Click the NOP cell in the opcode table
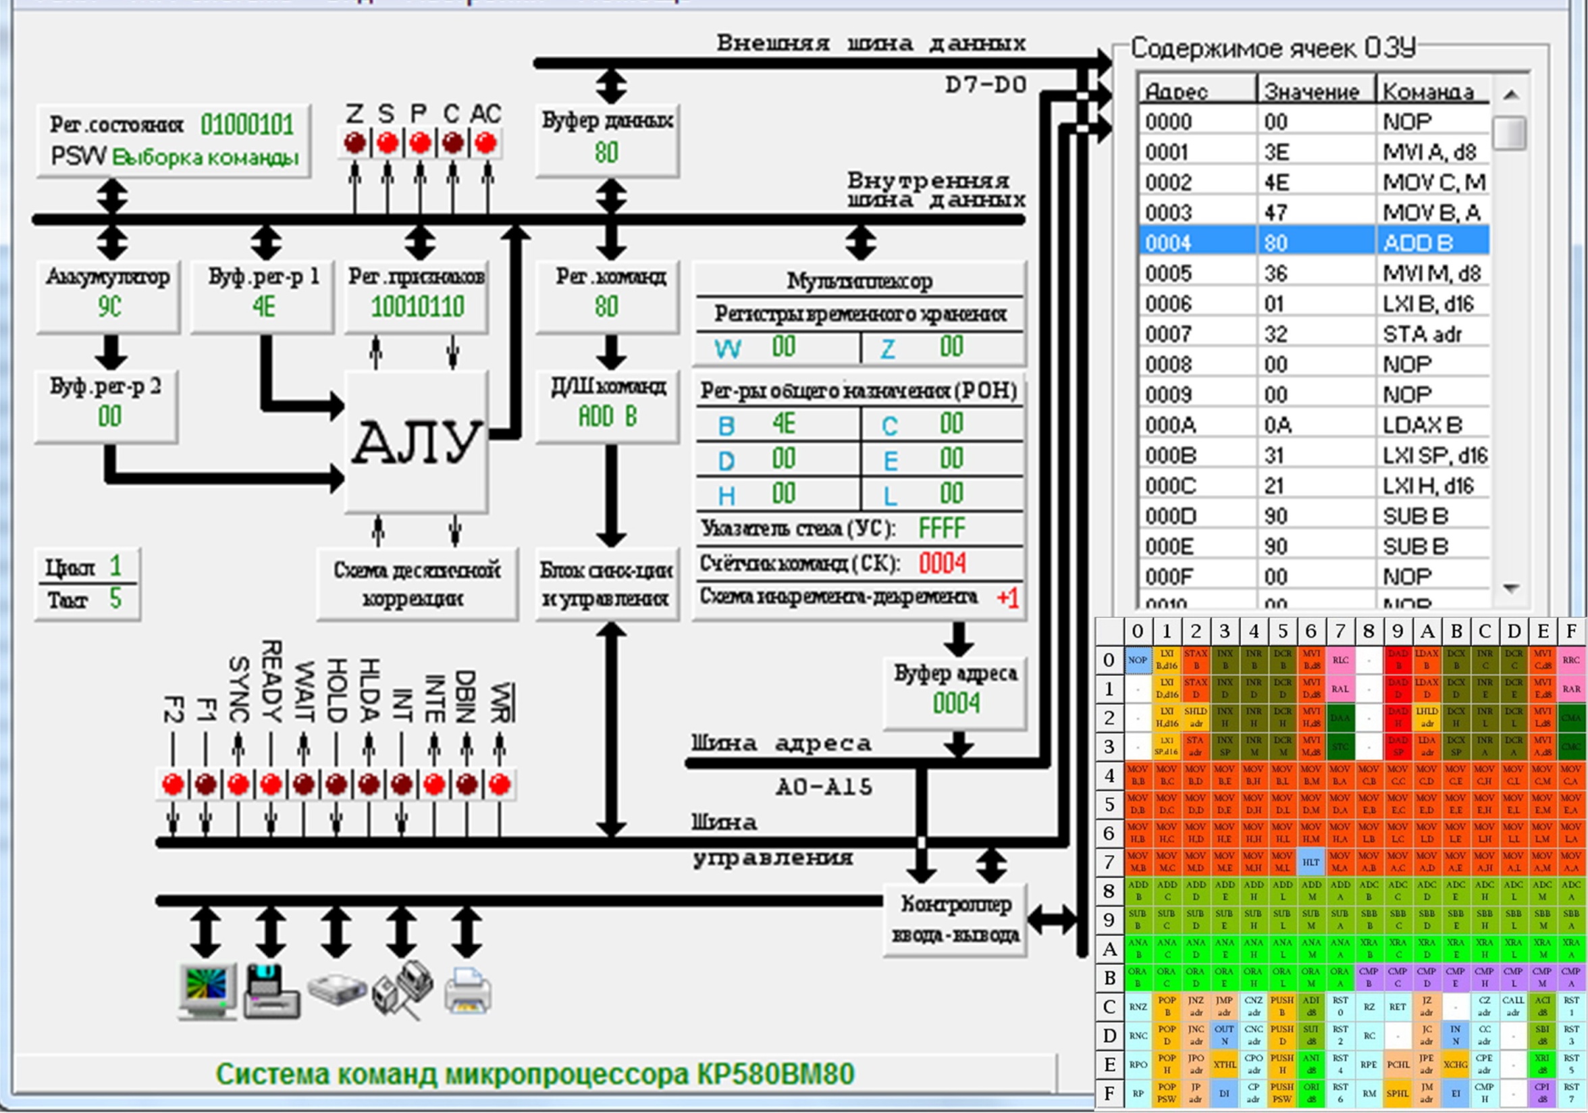Image resolution: width=1588 pixels, height=1113 pixels. pyautogui.click(x=1138, y=660)
